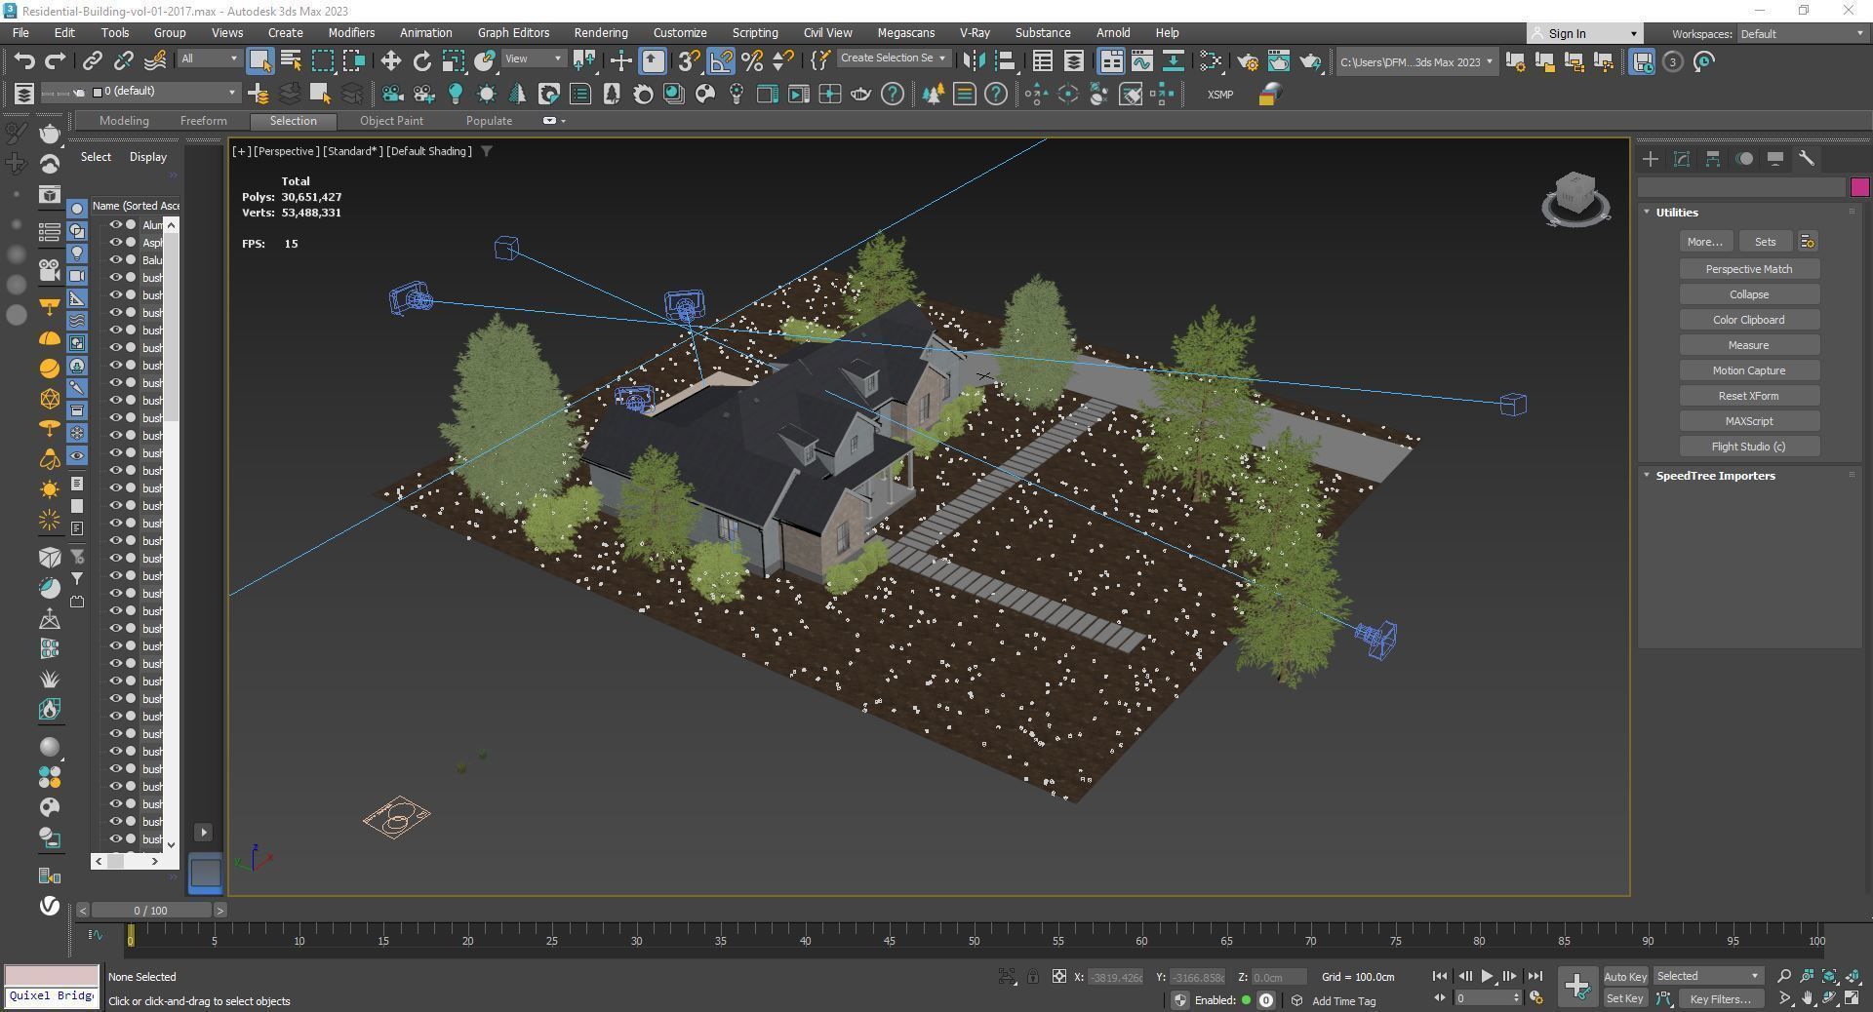Click the Perspective Match utility button
Screen dimensions: 1873x1012
tap(1748, 269)
